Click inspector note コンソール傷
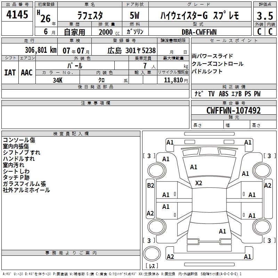Viewport: 278px width, 278px height. (x=19, y=140)
